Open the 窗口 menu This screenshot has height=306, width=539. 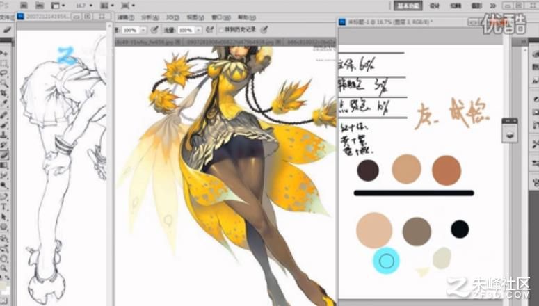pyautogui.click(x=220, y=17)
